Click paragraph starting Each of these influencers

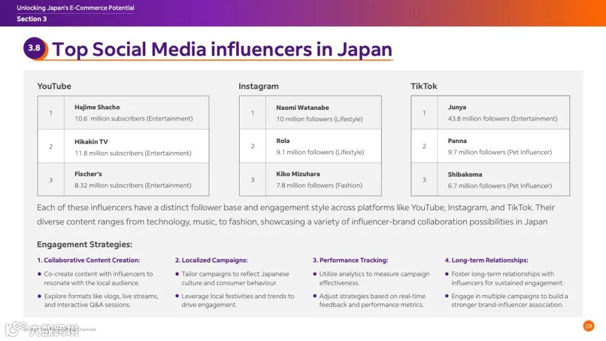tap(296, 215)
